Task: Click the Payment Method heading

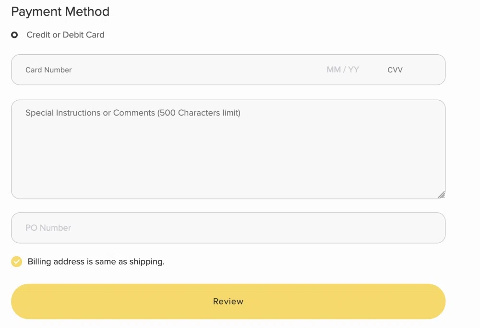Action: click(x=60, y=12)
